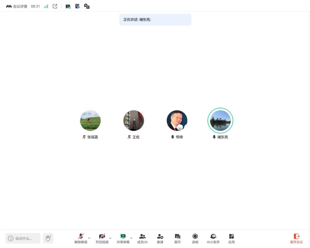The image size is (310, 248).
Task: Unmute microphone with 解除静音
Action: (x=81, y=239)
